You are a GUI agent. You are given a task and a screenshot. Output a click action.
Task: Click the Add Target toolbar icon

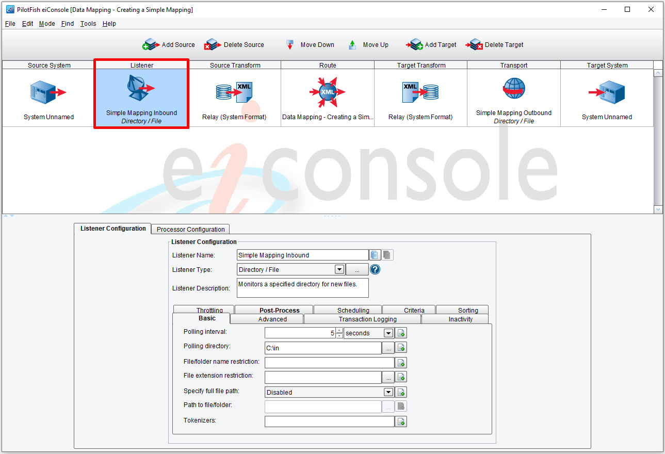(x=414, y=45)
